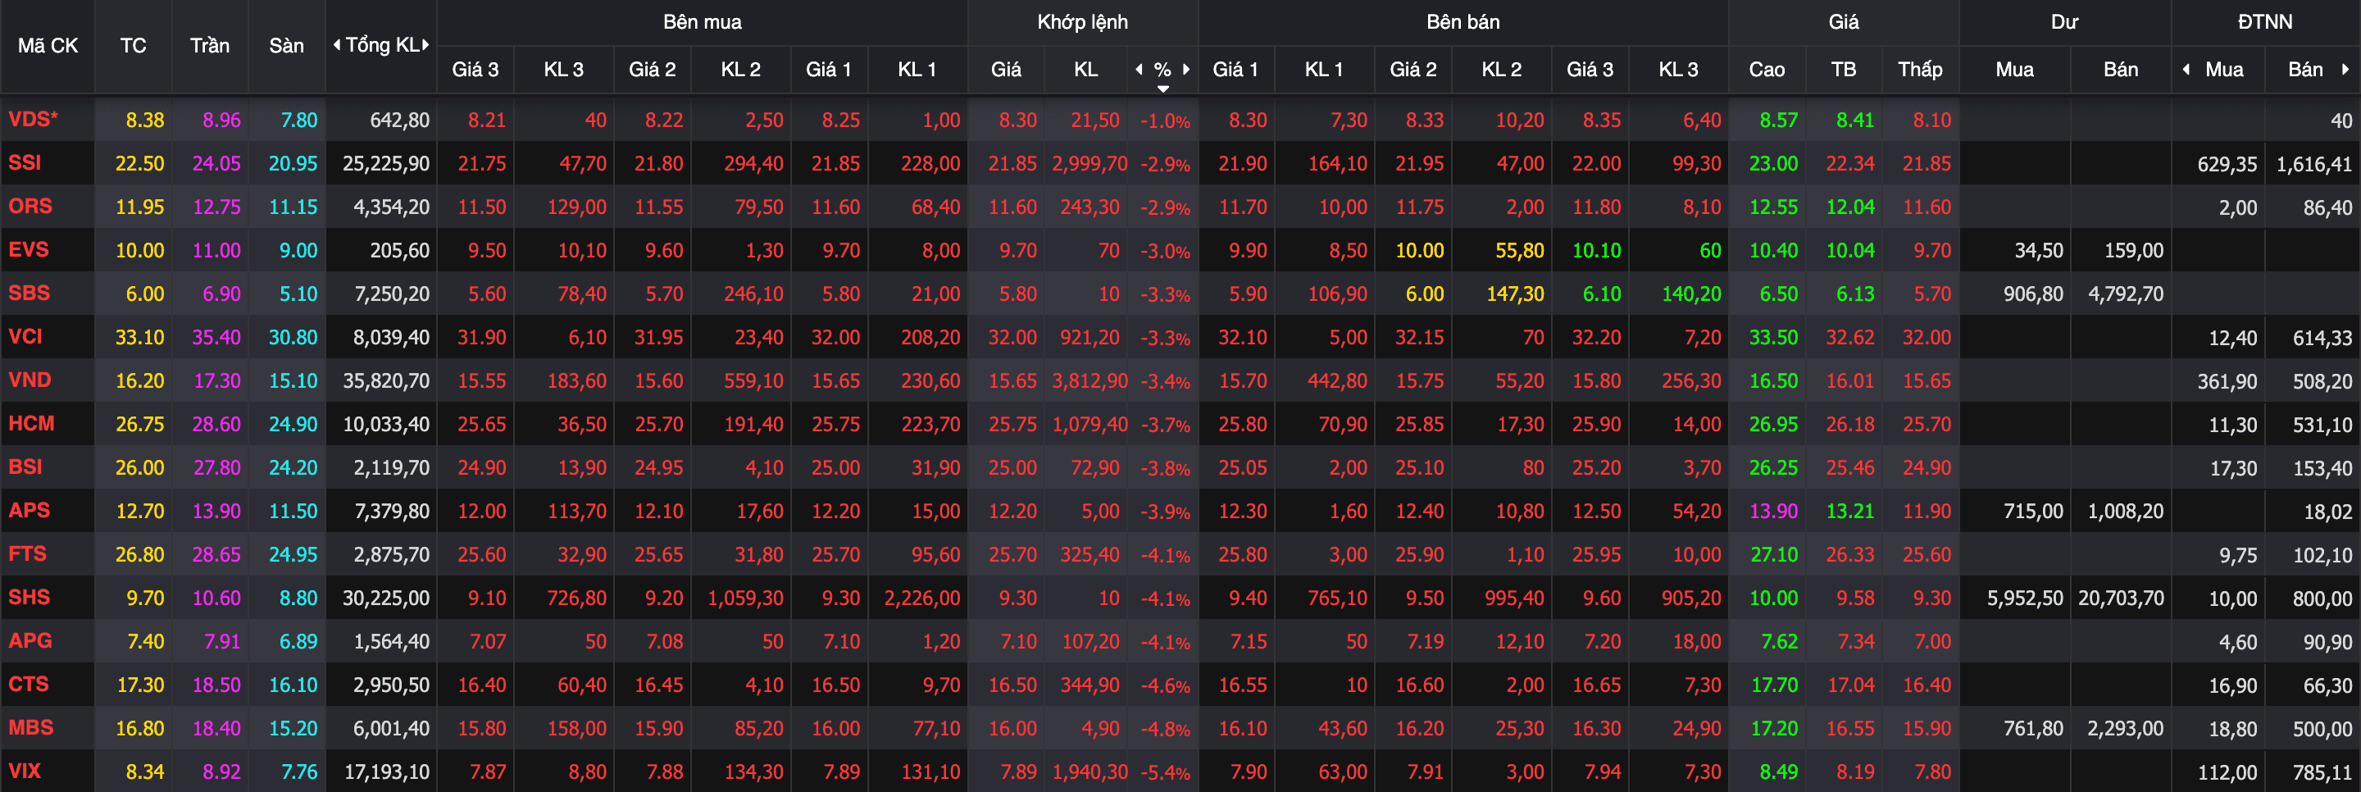Click MBS reference price 16.80
Screen dimensions: 2361x792
[139, 729]
